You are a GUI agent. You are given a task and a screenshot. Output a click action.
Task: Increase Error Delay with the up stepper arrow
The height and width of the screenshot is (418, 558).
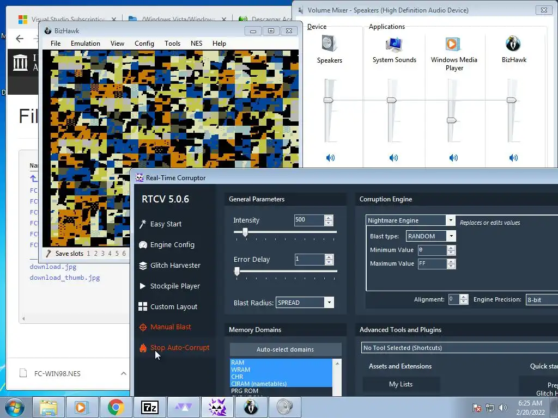click(329, 257)
